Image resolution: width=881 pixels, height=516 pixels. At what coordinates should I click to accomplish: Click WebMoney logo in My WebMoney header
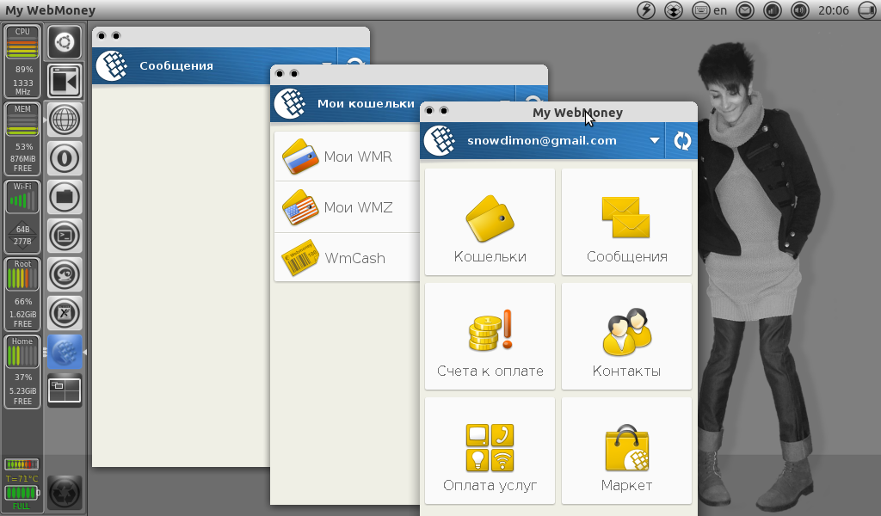pyautogui.click(x=440, y=140)
